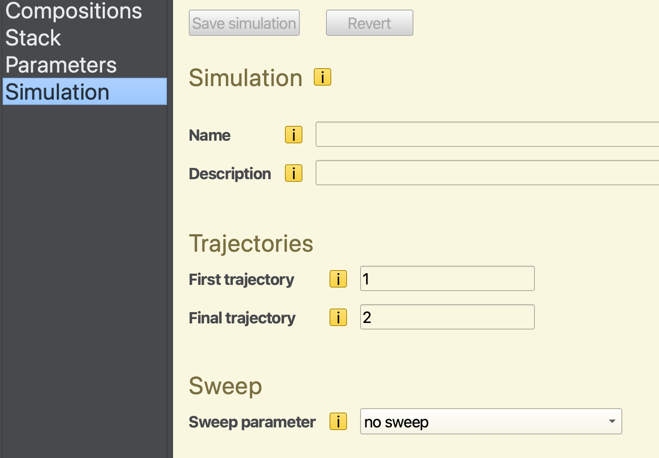Open the Name field info icon

pyautogui.click(x=294, y=135)
